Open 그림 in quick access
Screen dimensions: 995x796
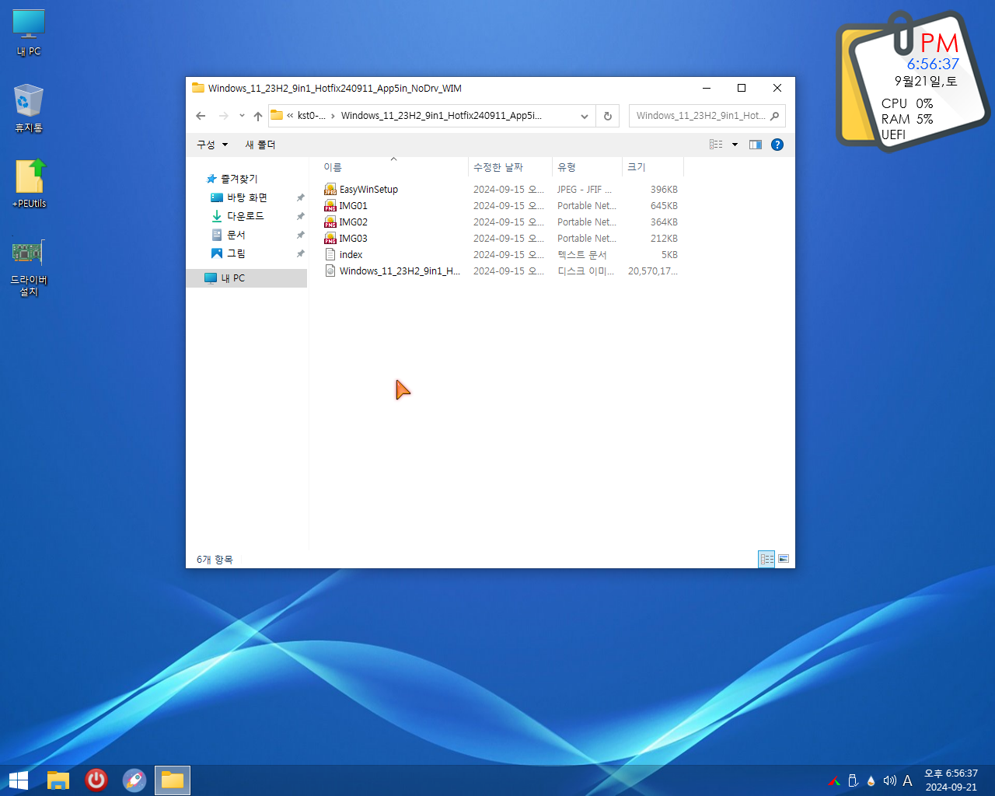tap(236, 253)
